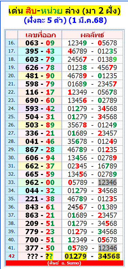Click result 01249 in row 28
Viewport: 128px width, 269px height.
107,142
